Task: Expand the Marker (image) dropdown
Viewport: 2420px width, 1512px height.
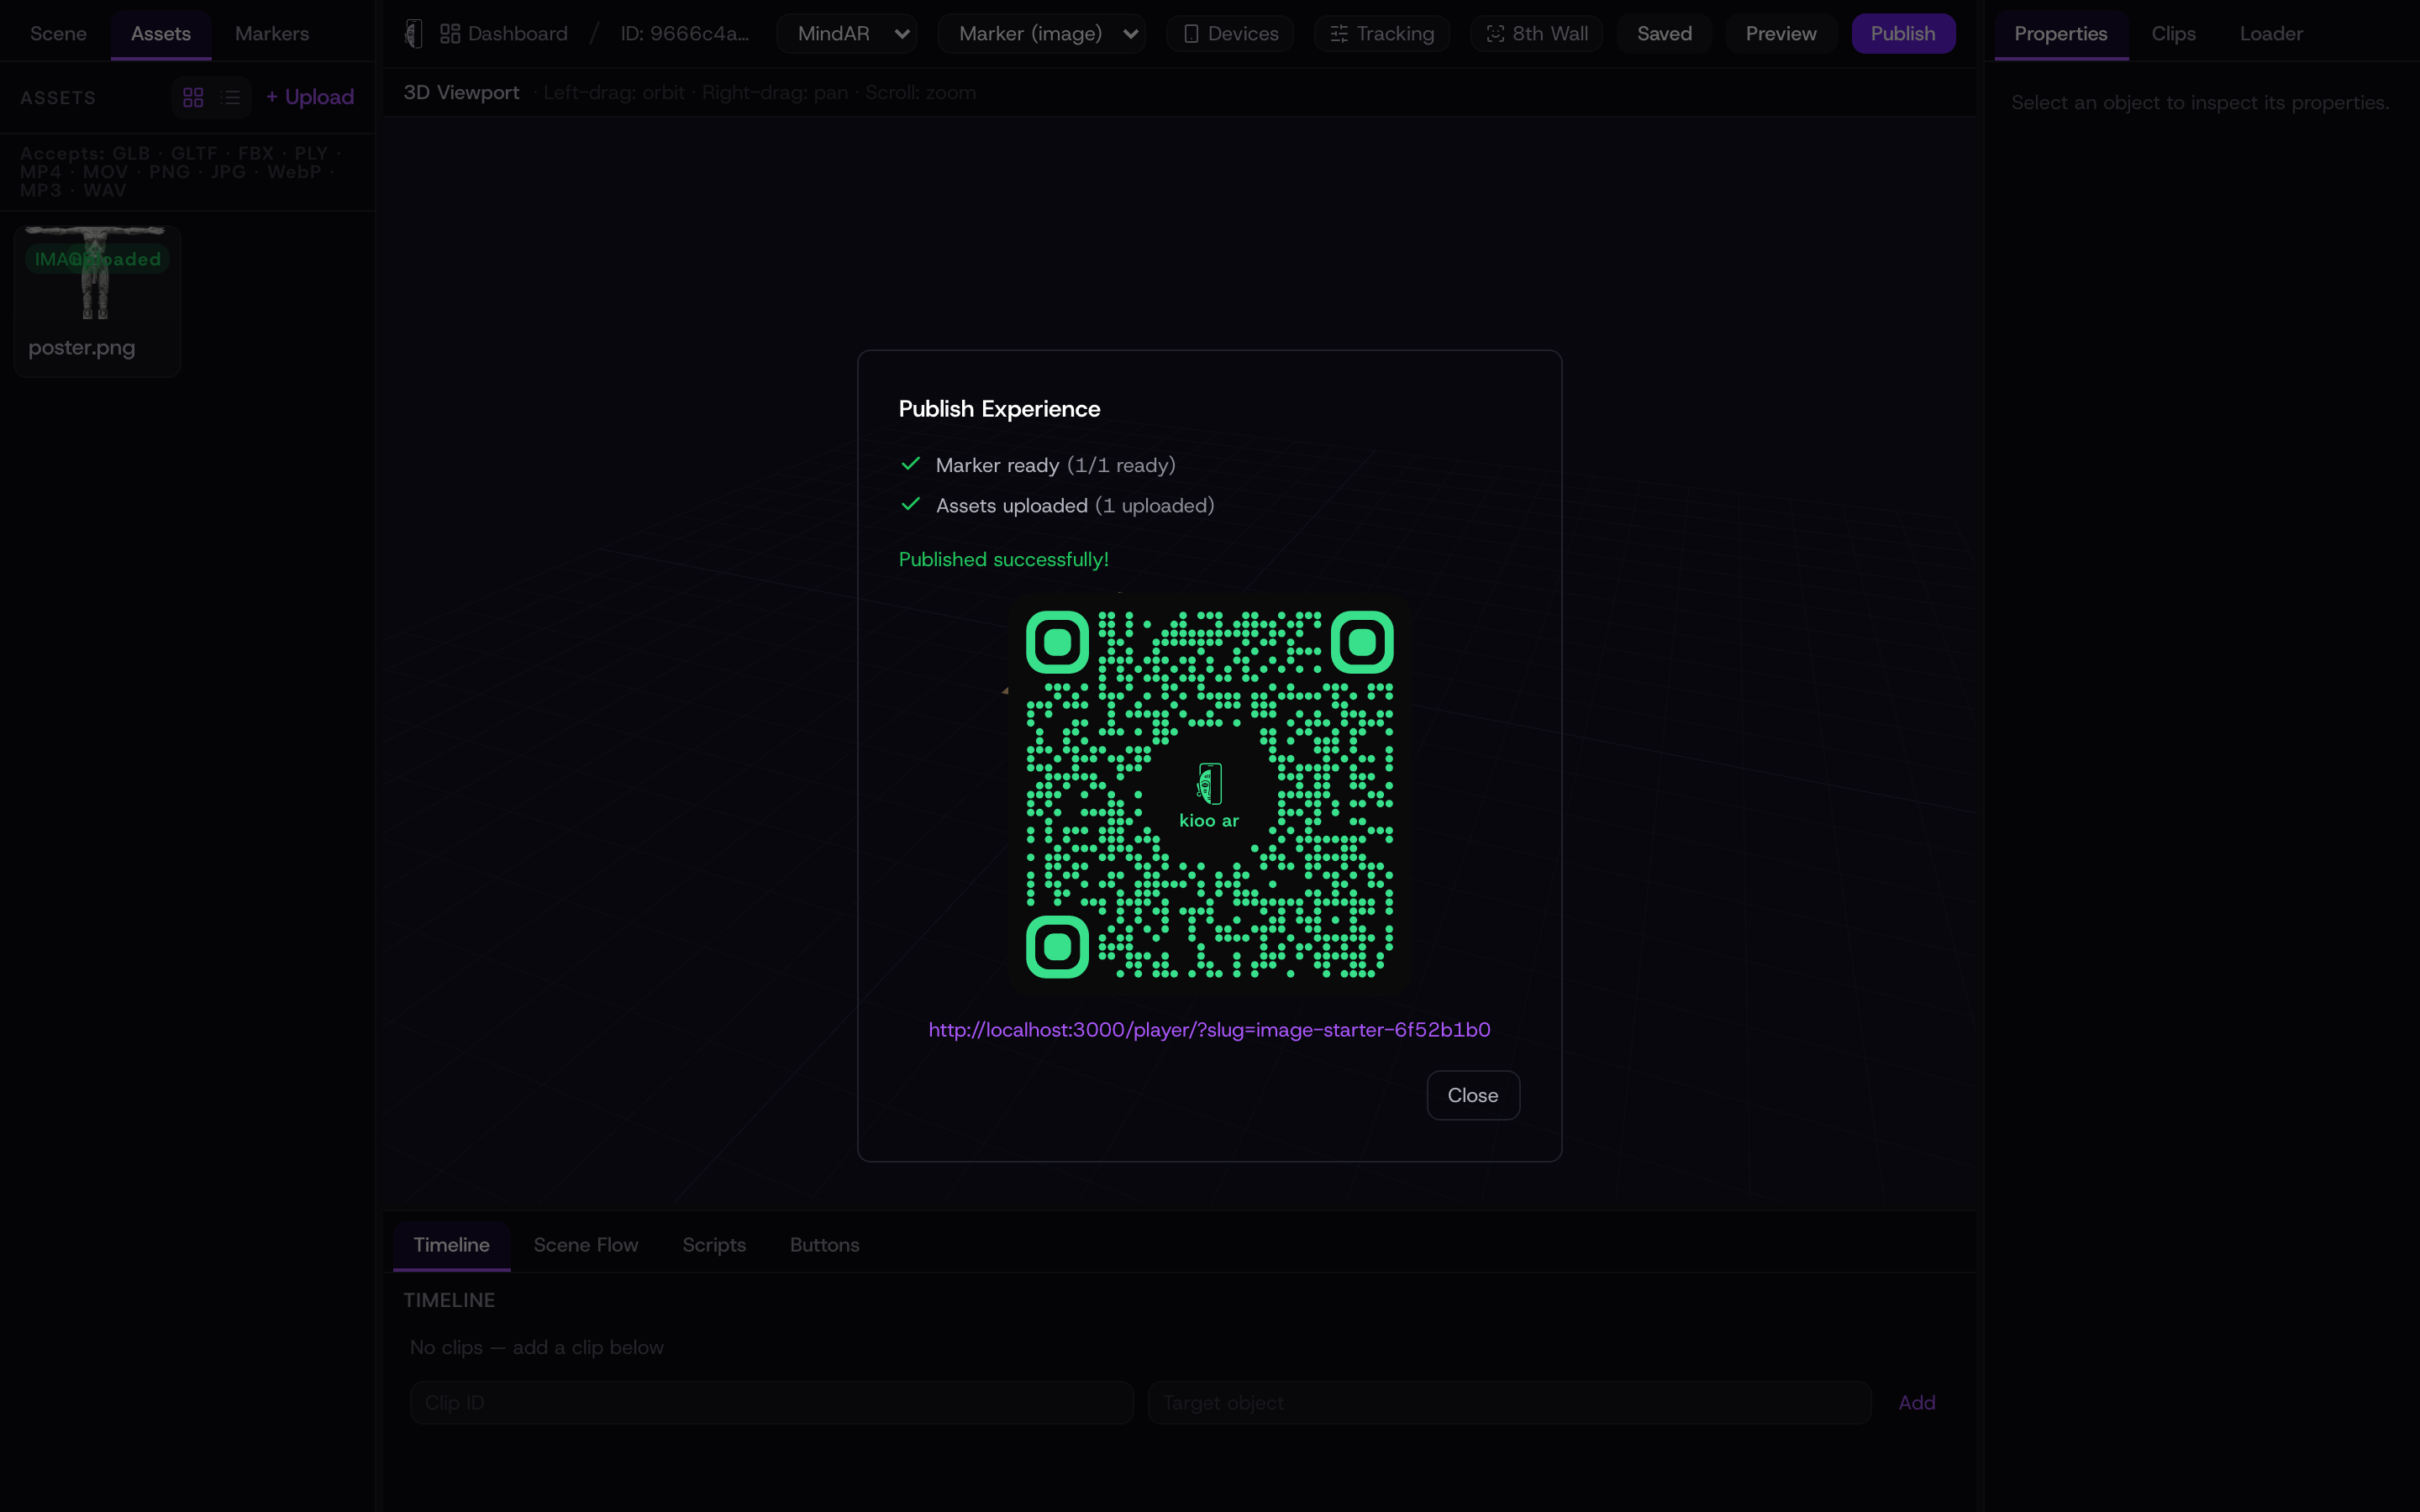Action: [x=1042, y=34]
